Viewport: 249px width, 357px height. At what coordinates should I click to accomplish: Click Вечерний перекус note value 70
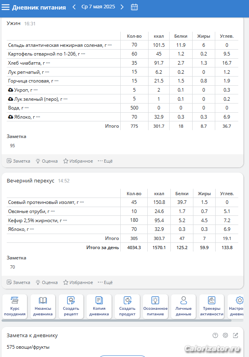(13, 267)
